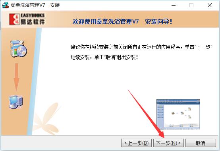Click the text line starting 建议你在继续安装之前
Image resolution: width=220 pixels, height=151 pixels.
pos(141,47)
